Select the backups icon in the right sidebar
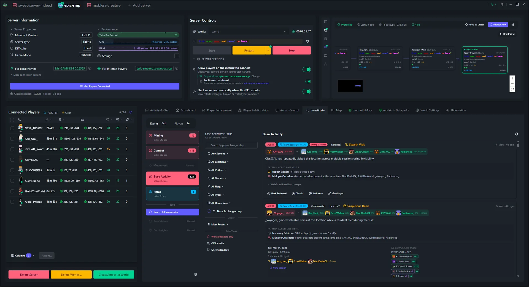The height and width of the screenshot is (287, 529). pos(326,30)
